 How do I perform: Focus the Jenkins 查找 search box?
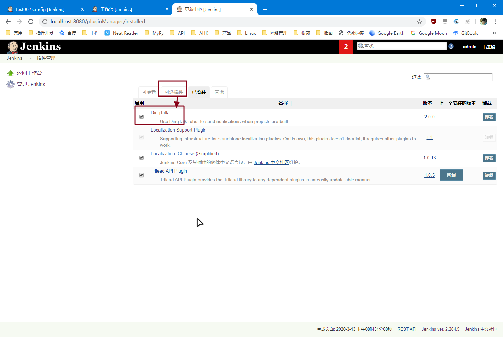coord(402,46)
